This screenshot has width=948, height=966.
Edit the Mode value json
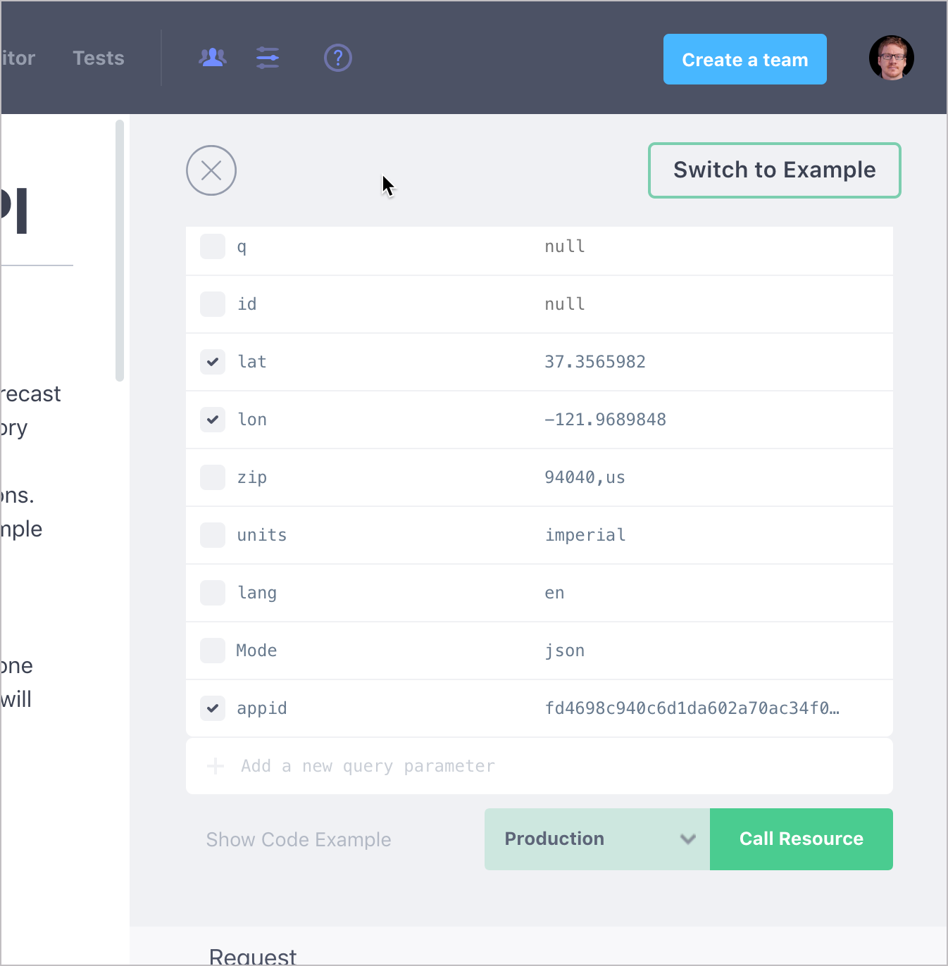point(565,651)
